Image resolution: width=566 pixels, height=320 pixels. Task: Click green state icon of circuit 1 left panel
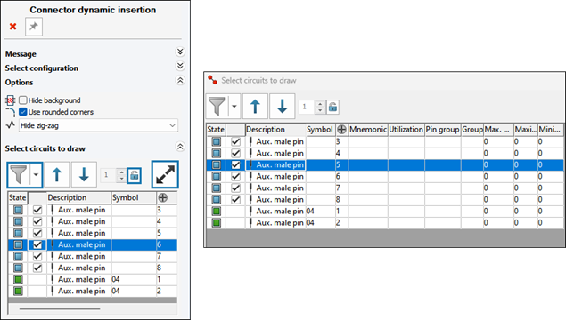pos(18,279)
